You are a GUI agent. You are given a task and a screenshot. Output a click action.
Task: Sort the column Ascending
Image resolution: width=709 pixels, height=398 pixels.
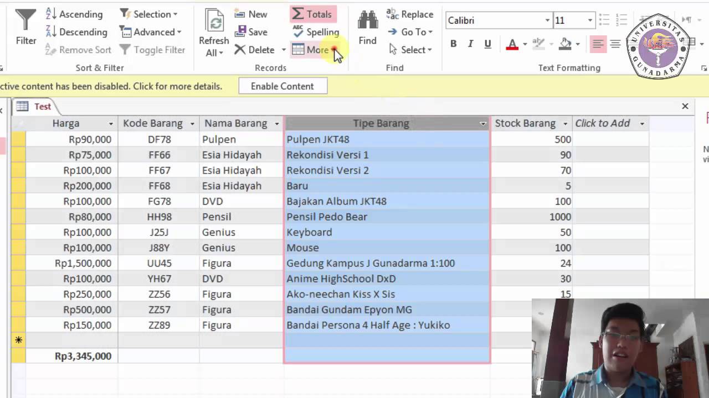(74, 14)
